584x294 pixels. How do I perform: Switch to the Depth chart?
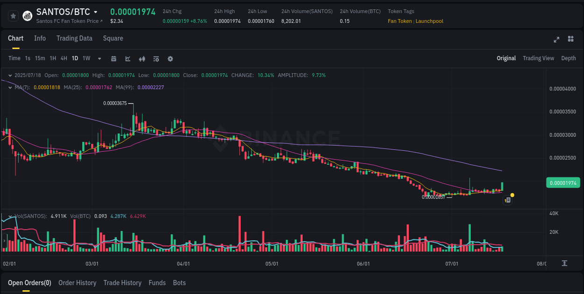click(x=569, y=58)
